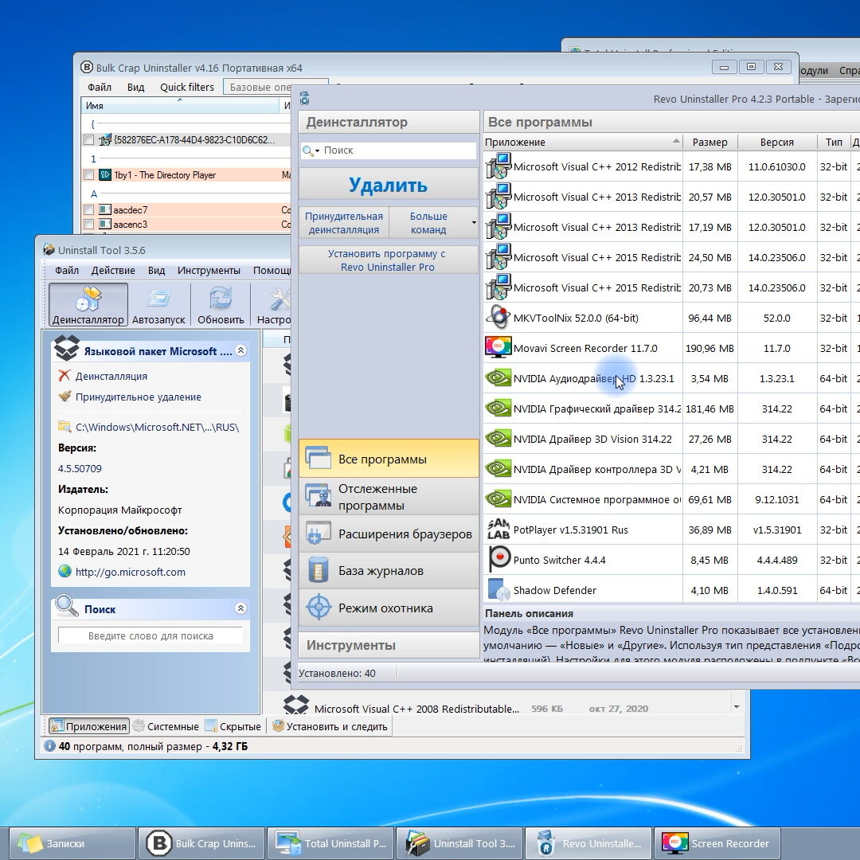Click the big Удалить button in Revo
The height and width of the screenshot is (860, 860).
coord(389,185)
